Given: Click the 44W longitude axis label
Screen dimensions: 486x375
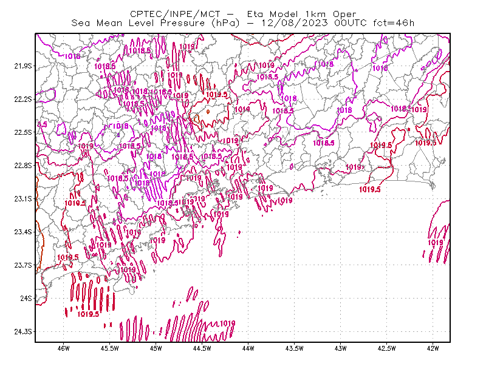Looking at the screenshot, I should [x=248, y=348].
